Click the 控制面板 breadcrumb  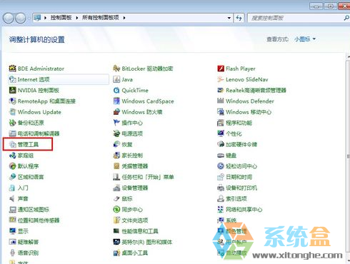coord(61,18)
